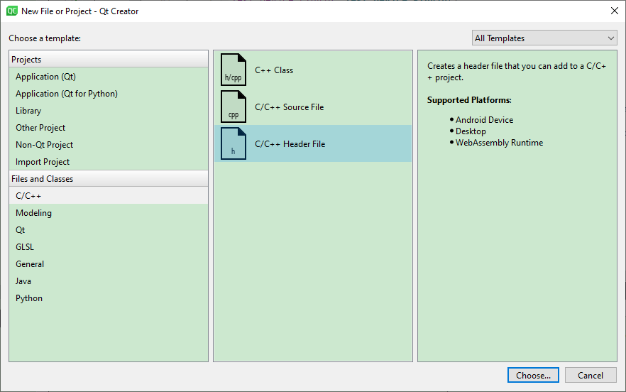Click the Qt Creator logo in title bar
This screenshot has width=626, height=392.
pos(12,11)
